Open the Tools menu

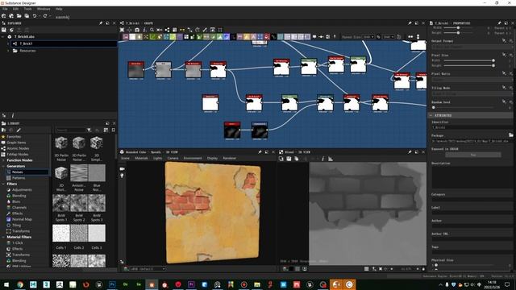(27, 9)
